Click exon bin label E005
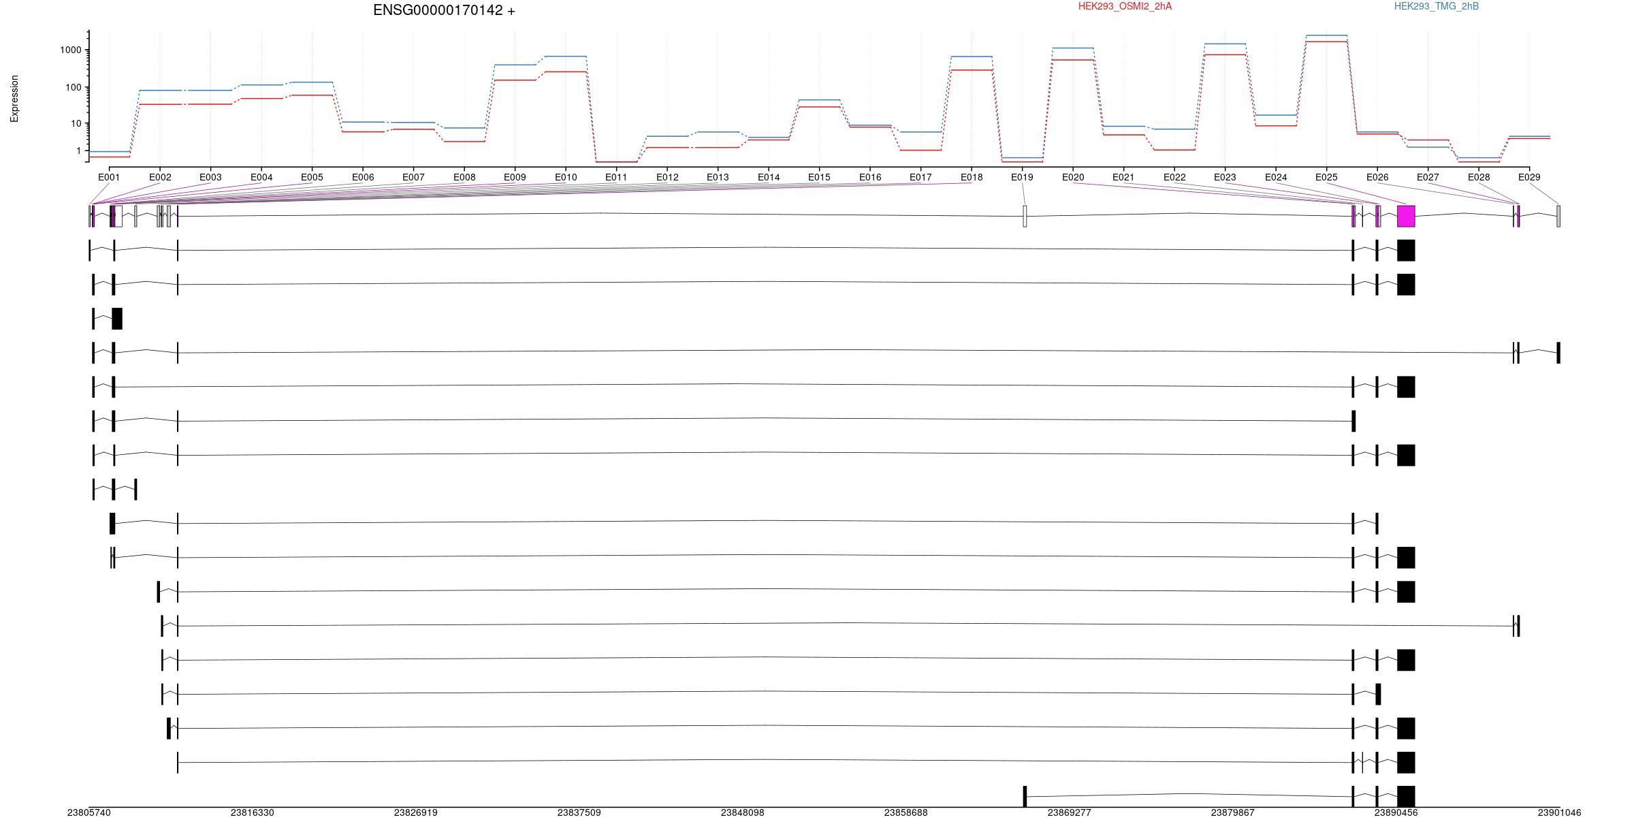The height and width of the screenshot is (824, 1634). 312,177
